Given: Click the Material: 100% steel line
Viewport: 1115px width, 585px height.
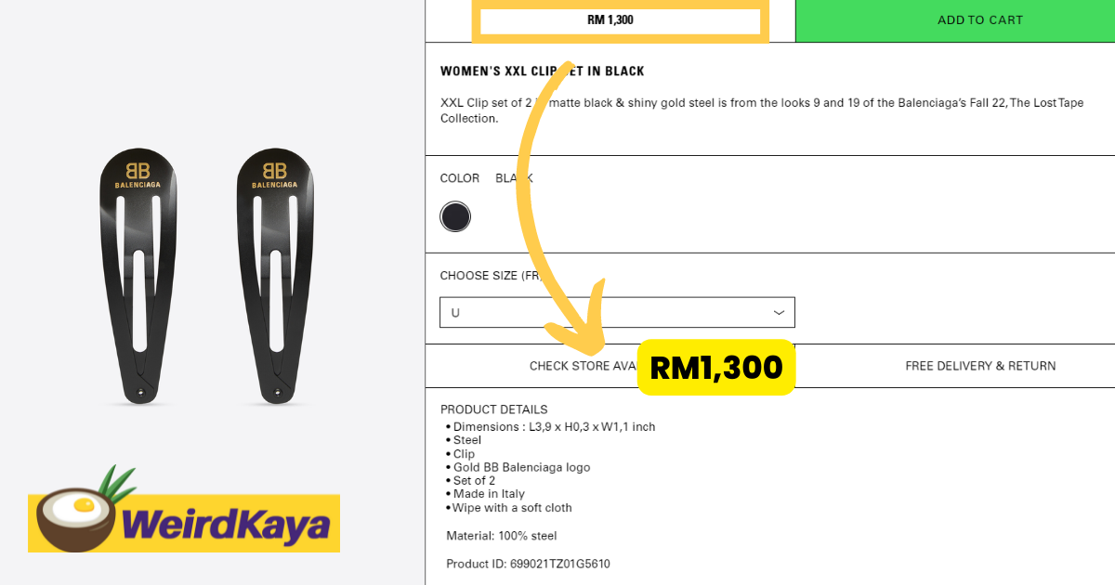Looking at the screenshot, I should point(502,536).
